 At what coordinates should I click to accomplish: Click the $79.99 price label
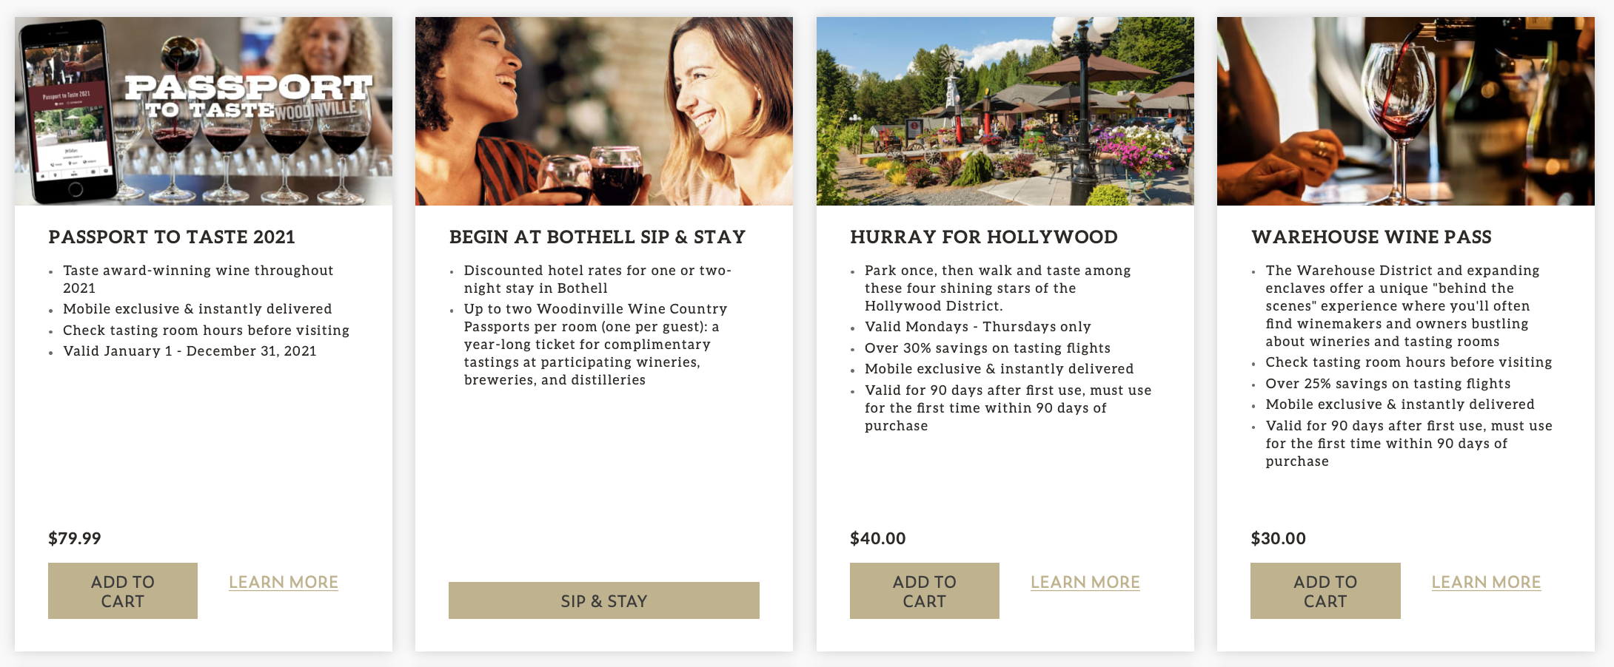click(x=75, y=538)
